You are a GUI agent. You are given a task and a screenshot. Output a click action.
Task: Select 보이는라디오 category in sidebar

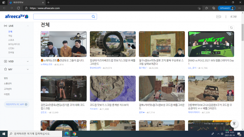coord(14,44)
